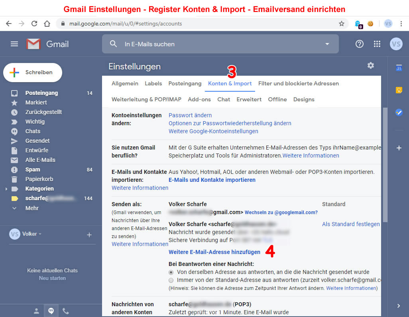Open the Chat settings tab
The width and height of the screenshot is (409, 317).
click(224, 99)
